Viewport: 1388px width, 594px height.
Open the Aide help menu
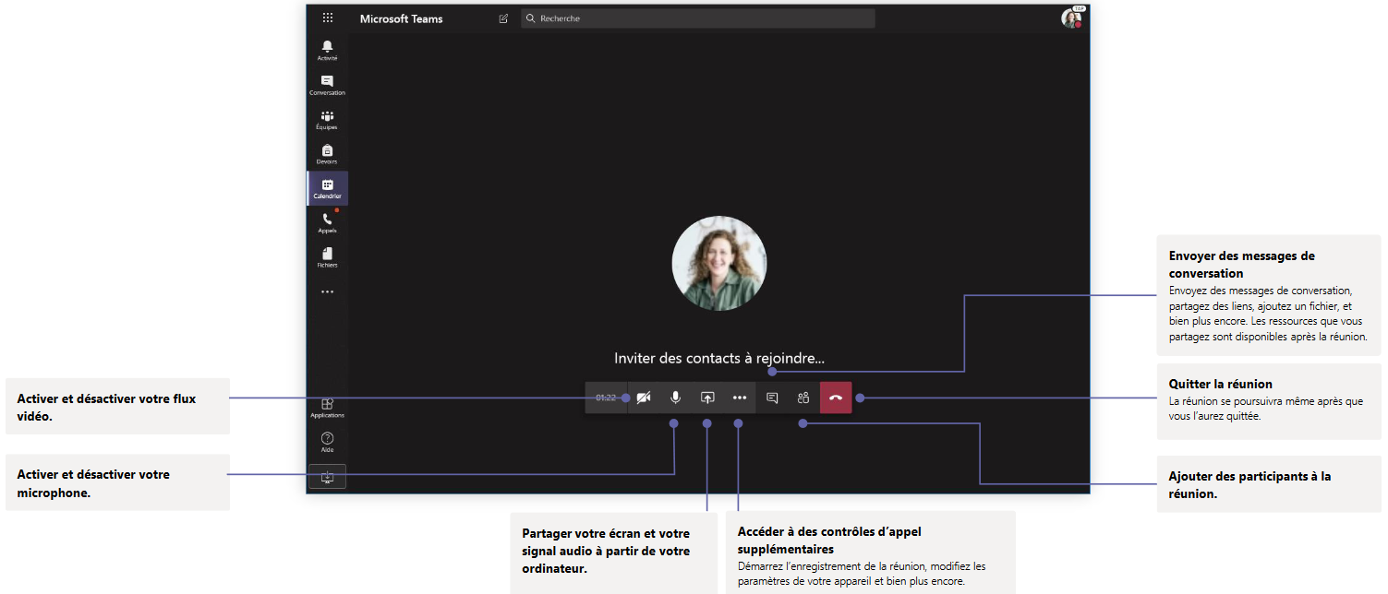click(327, 441)
